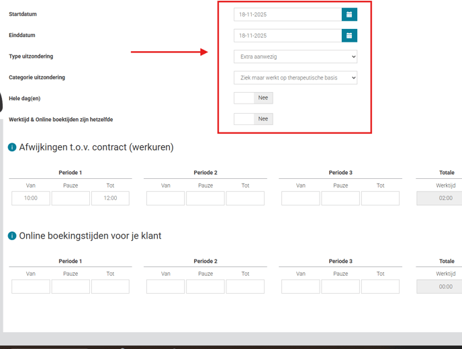Click the Startdatum date field
462x349 pixels.
click(287, 14)
